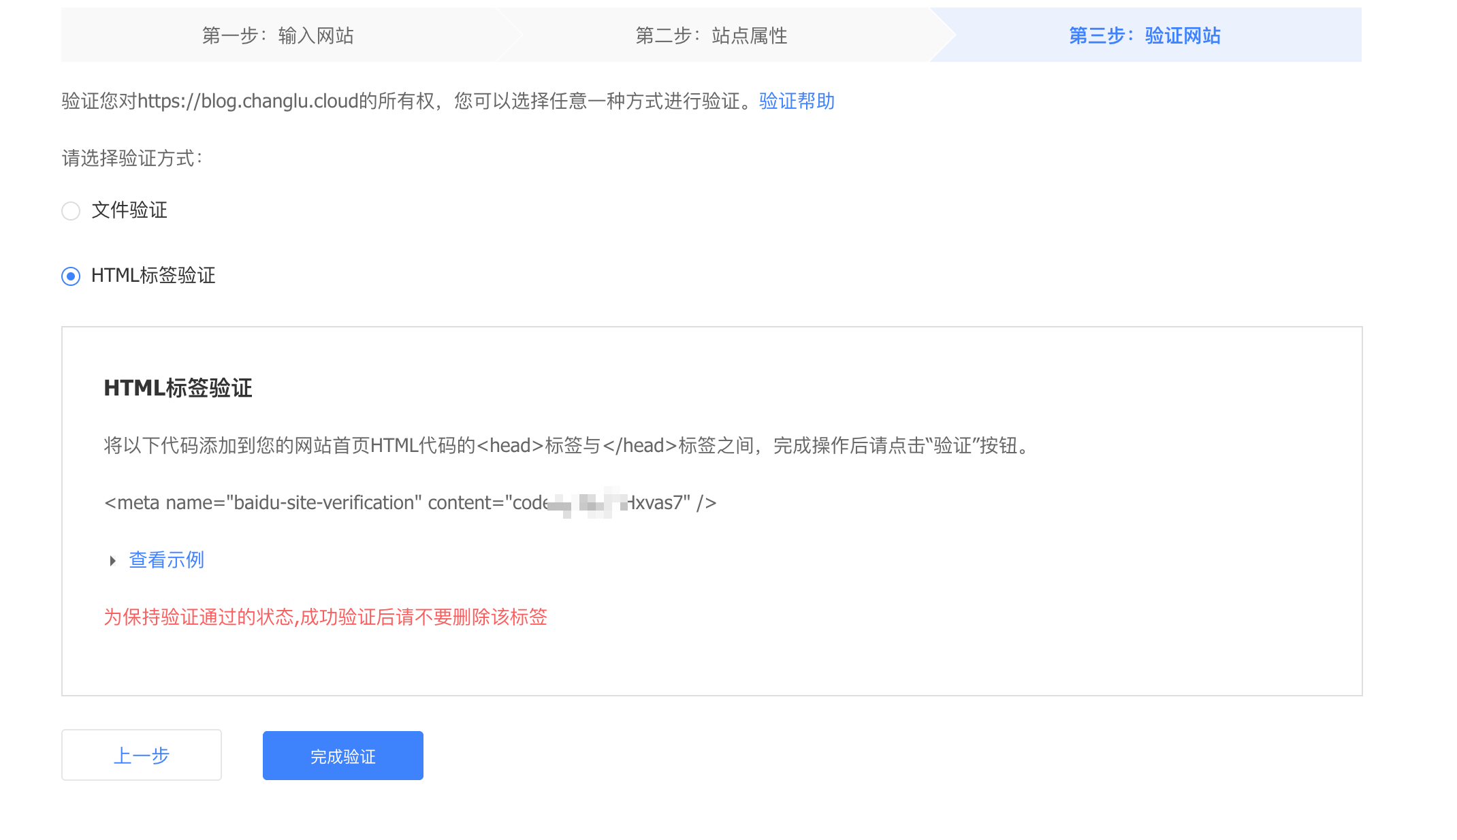The width and height of the screenshot is (1457, 840).
Task: Go to step 第一步：输入网站
Action: (278, 35)
